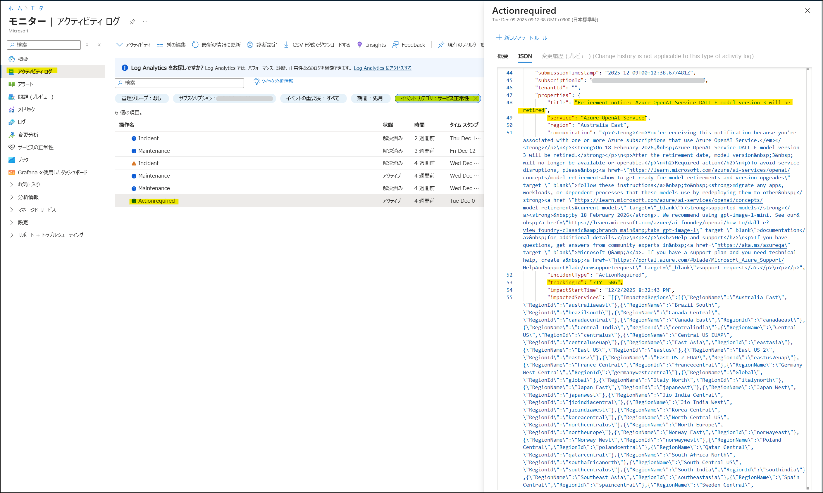The height and width of the screenshot is (493, 823).
Task: Select アクティビティ ログ in the sidebar
Action: click(x=35, y=72)
